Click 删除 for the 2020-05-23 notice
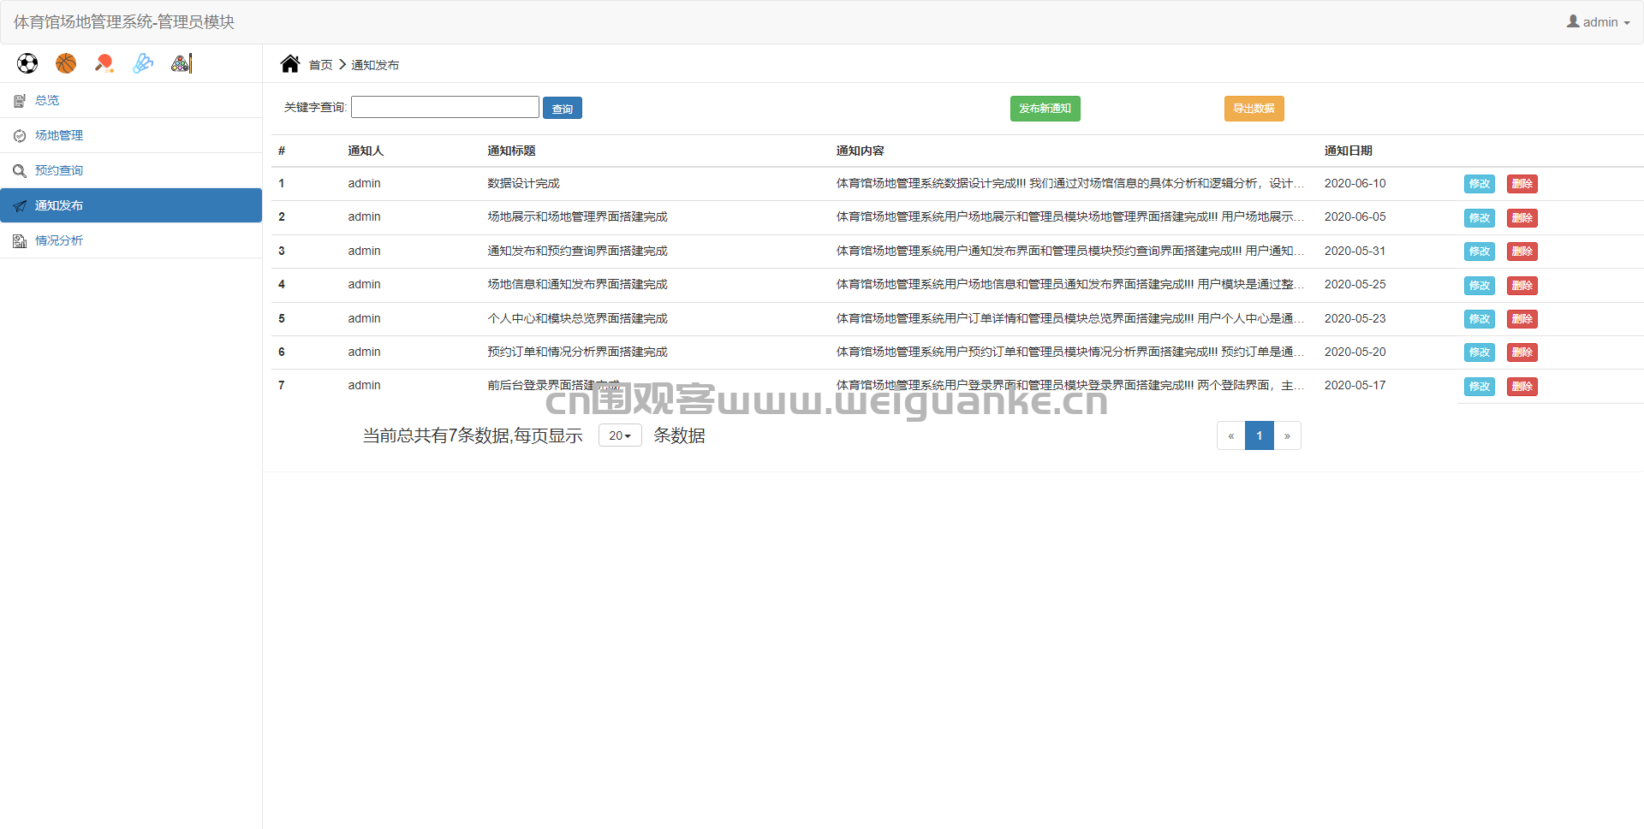The image size is (1644, 829). click(x=1522, y=319)
